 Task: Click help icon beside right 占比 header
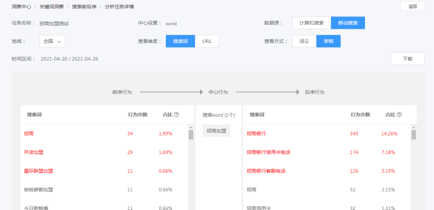pos(399,115)
